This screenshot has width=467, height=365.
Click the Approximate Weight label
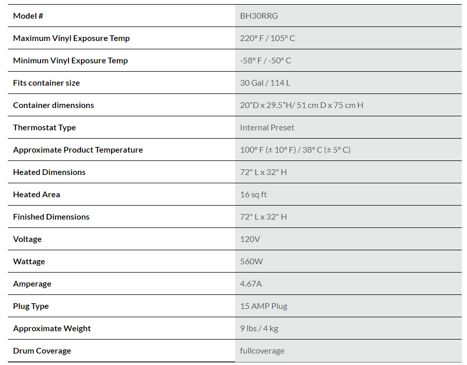[52, 329]
